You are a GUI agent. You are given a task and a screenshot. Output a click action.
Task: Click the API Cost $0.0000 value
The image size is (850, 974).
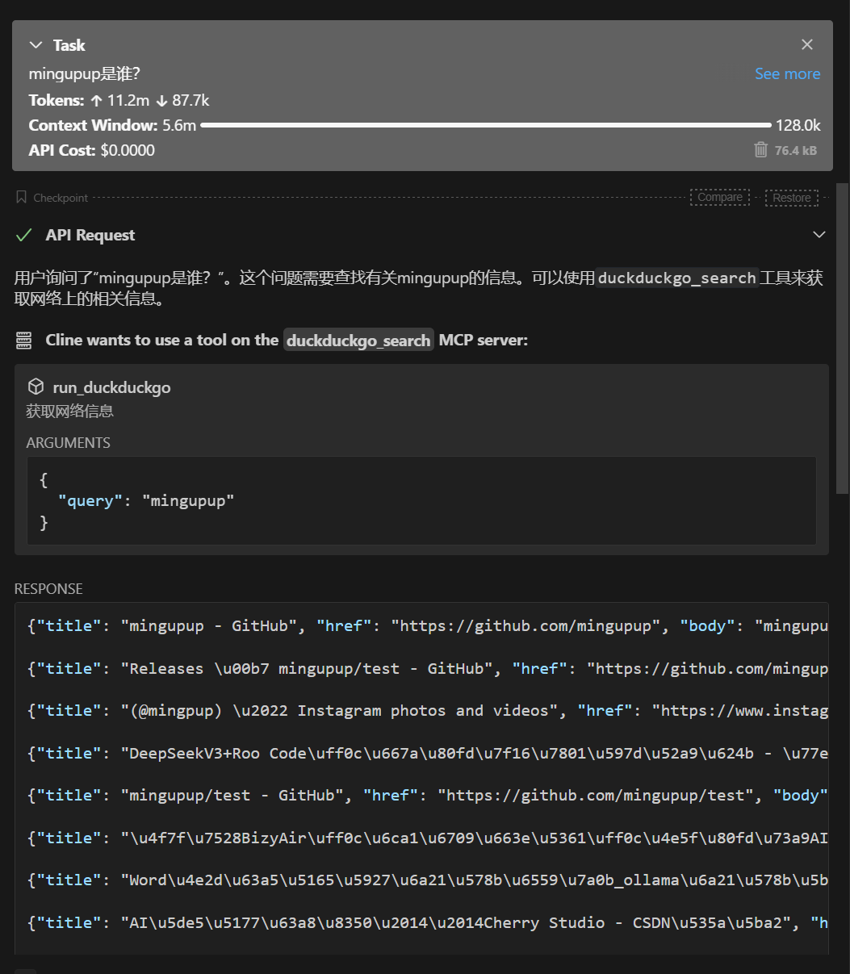tap(128, 150)
